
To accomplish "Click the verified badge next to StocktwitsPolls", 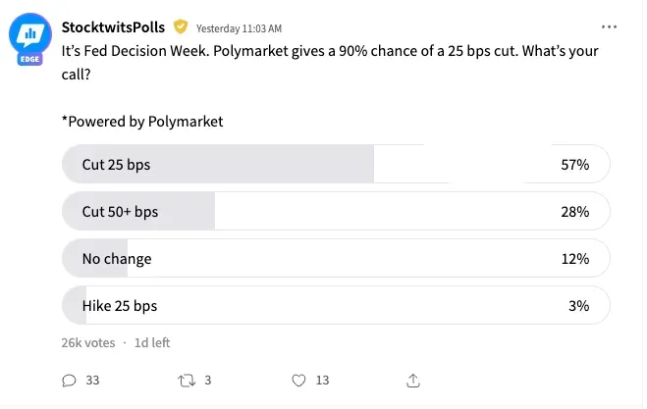I will 181,26.
